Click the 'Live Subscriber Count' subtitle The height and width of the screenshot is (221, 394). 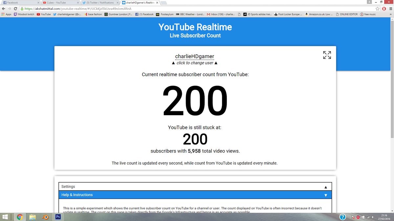195,35
